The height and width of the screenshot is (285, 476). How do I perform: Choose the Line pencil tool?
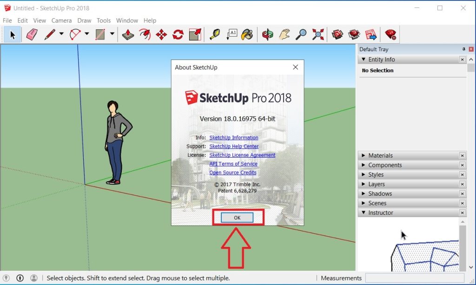coord(49,34)
